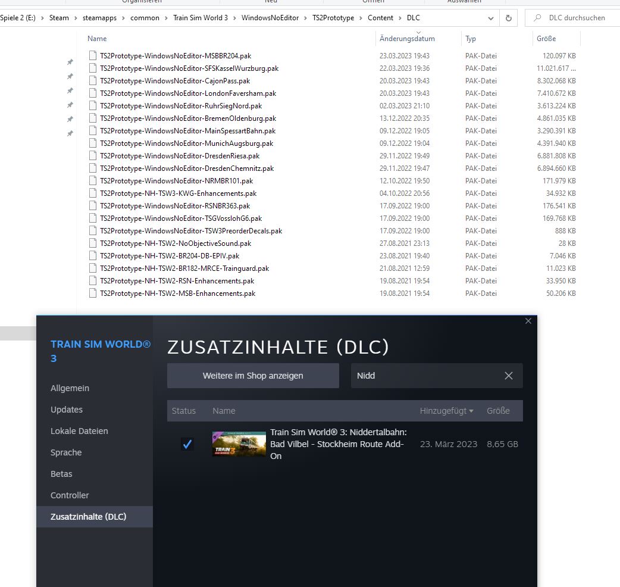The width and height of the screenshot is (620, 587).
Task: Click the file icon of MunichAugsburg.pak
Action: coord(93,143)
